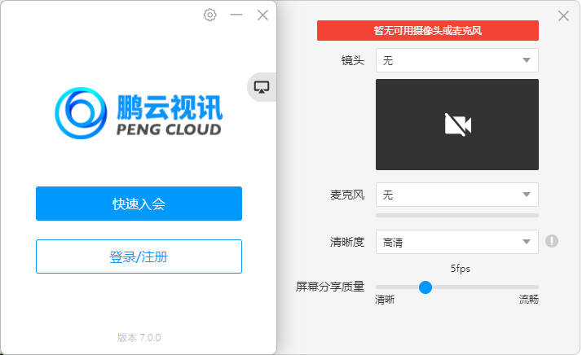Click the 快速入会 quick join button
Image resolution: width=582 pixels, height=355 pixels.
(139, 204)
